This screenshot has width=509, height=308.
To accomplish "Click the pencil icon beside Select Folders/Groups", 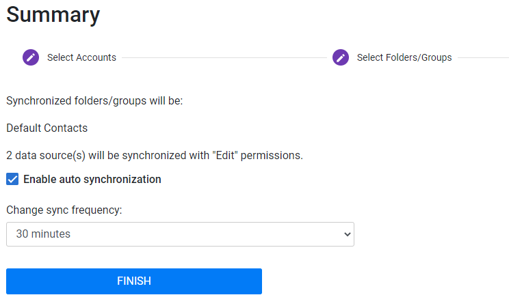I will (341, 57).
